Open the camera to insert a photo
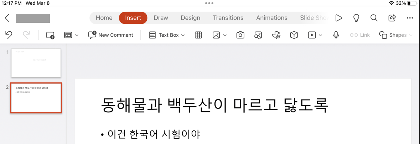This screenshot has height=144, width=420. pyautogui.click(x=240, y=35)
